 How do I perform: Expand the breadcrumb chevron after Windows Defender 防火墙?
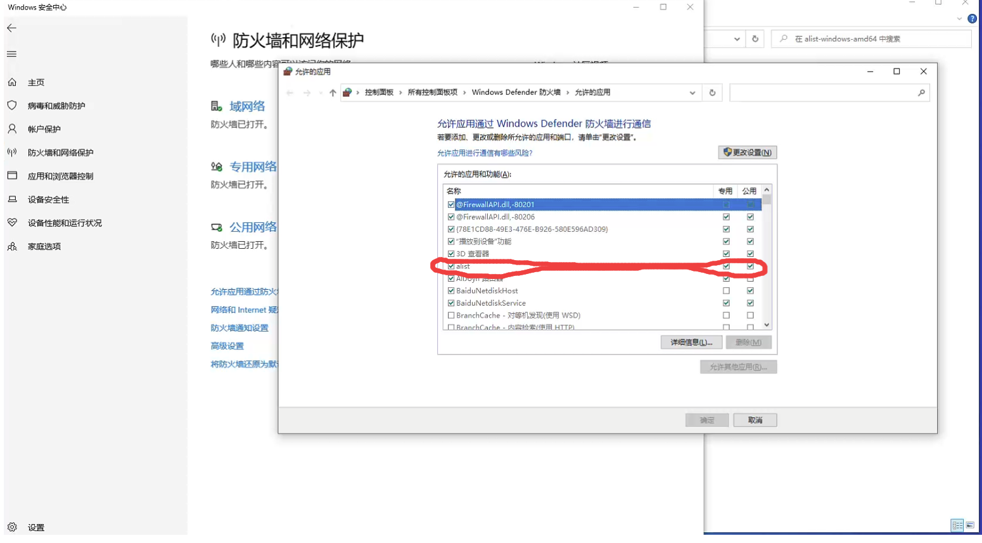coord(568,92)
